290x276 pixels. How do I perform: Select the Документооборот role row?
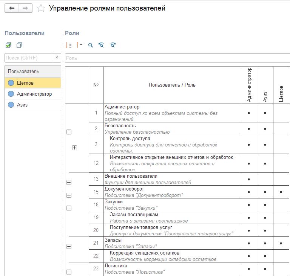coord(172,192)
